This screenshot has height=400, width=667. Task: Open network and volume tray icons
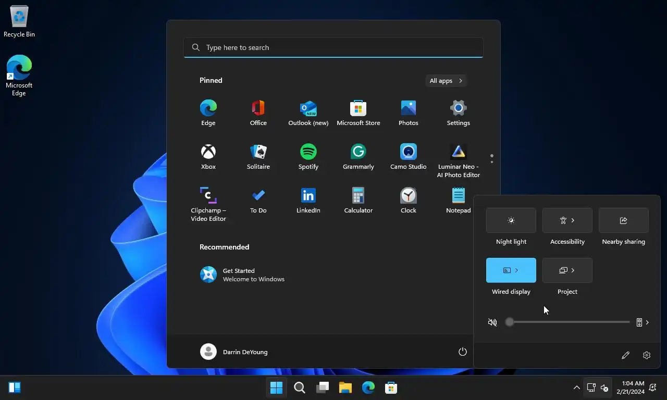click(x=598, y=387)
